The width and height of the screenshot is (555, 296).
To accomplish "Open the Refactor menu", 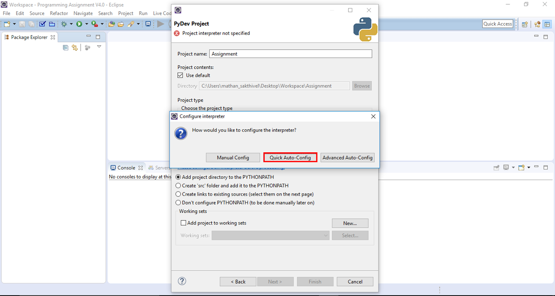I will click(x=59, y=13).
